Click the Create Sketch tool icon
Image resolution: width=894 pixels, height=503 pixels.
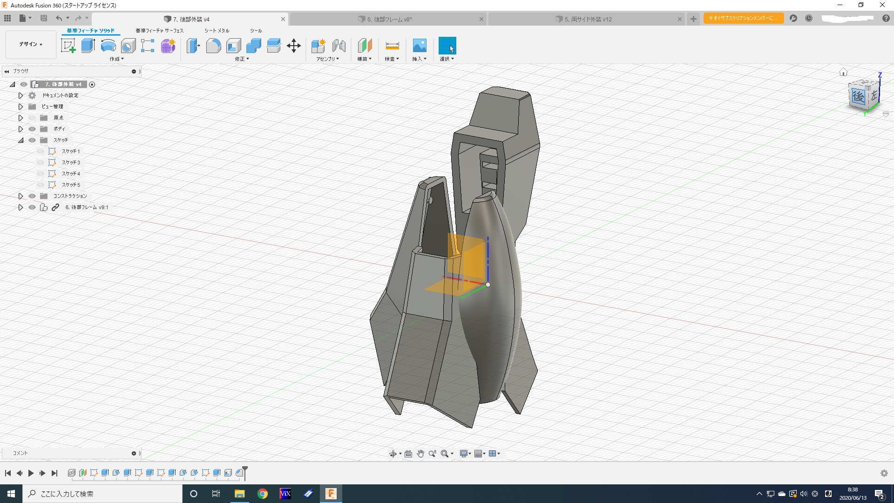68,46
